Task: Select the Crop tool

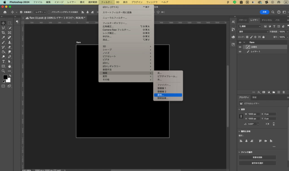Action: [3, 33]
